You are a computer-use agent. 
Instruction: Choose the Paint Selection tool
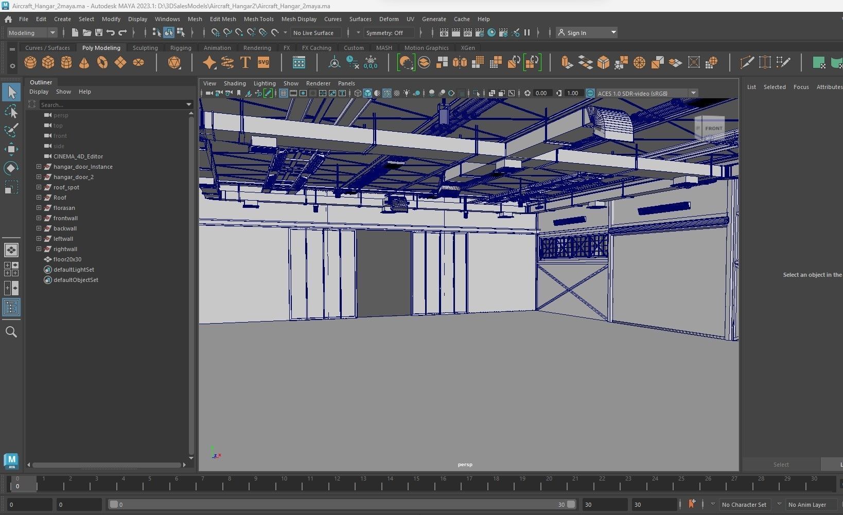[x=11, y=130]
